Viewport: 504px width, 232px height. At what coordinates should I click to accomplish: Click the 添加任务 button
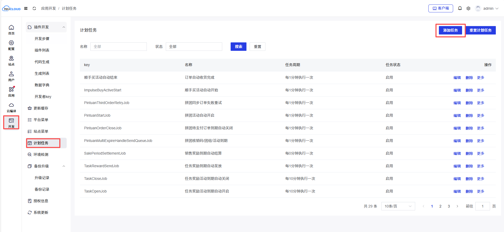450,30
